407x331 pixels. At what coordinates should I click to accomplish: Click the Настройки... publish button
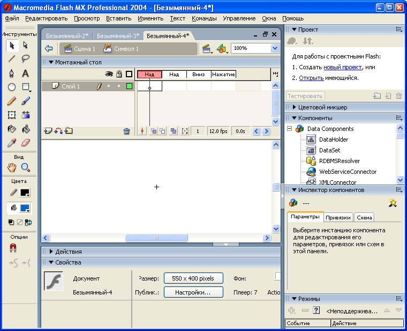pos(193,292)
